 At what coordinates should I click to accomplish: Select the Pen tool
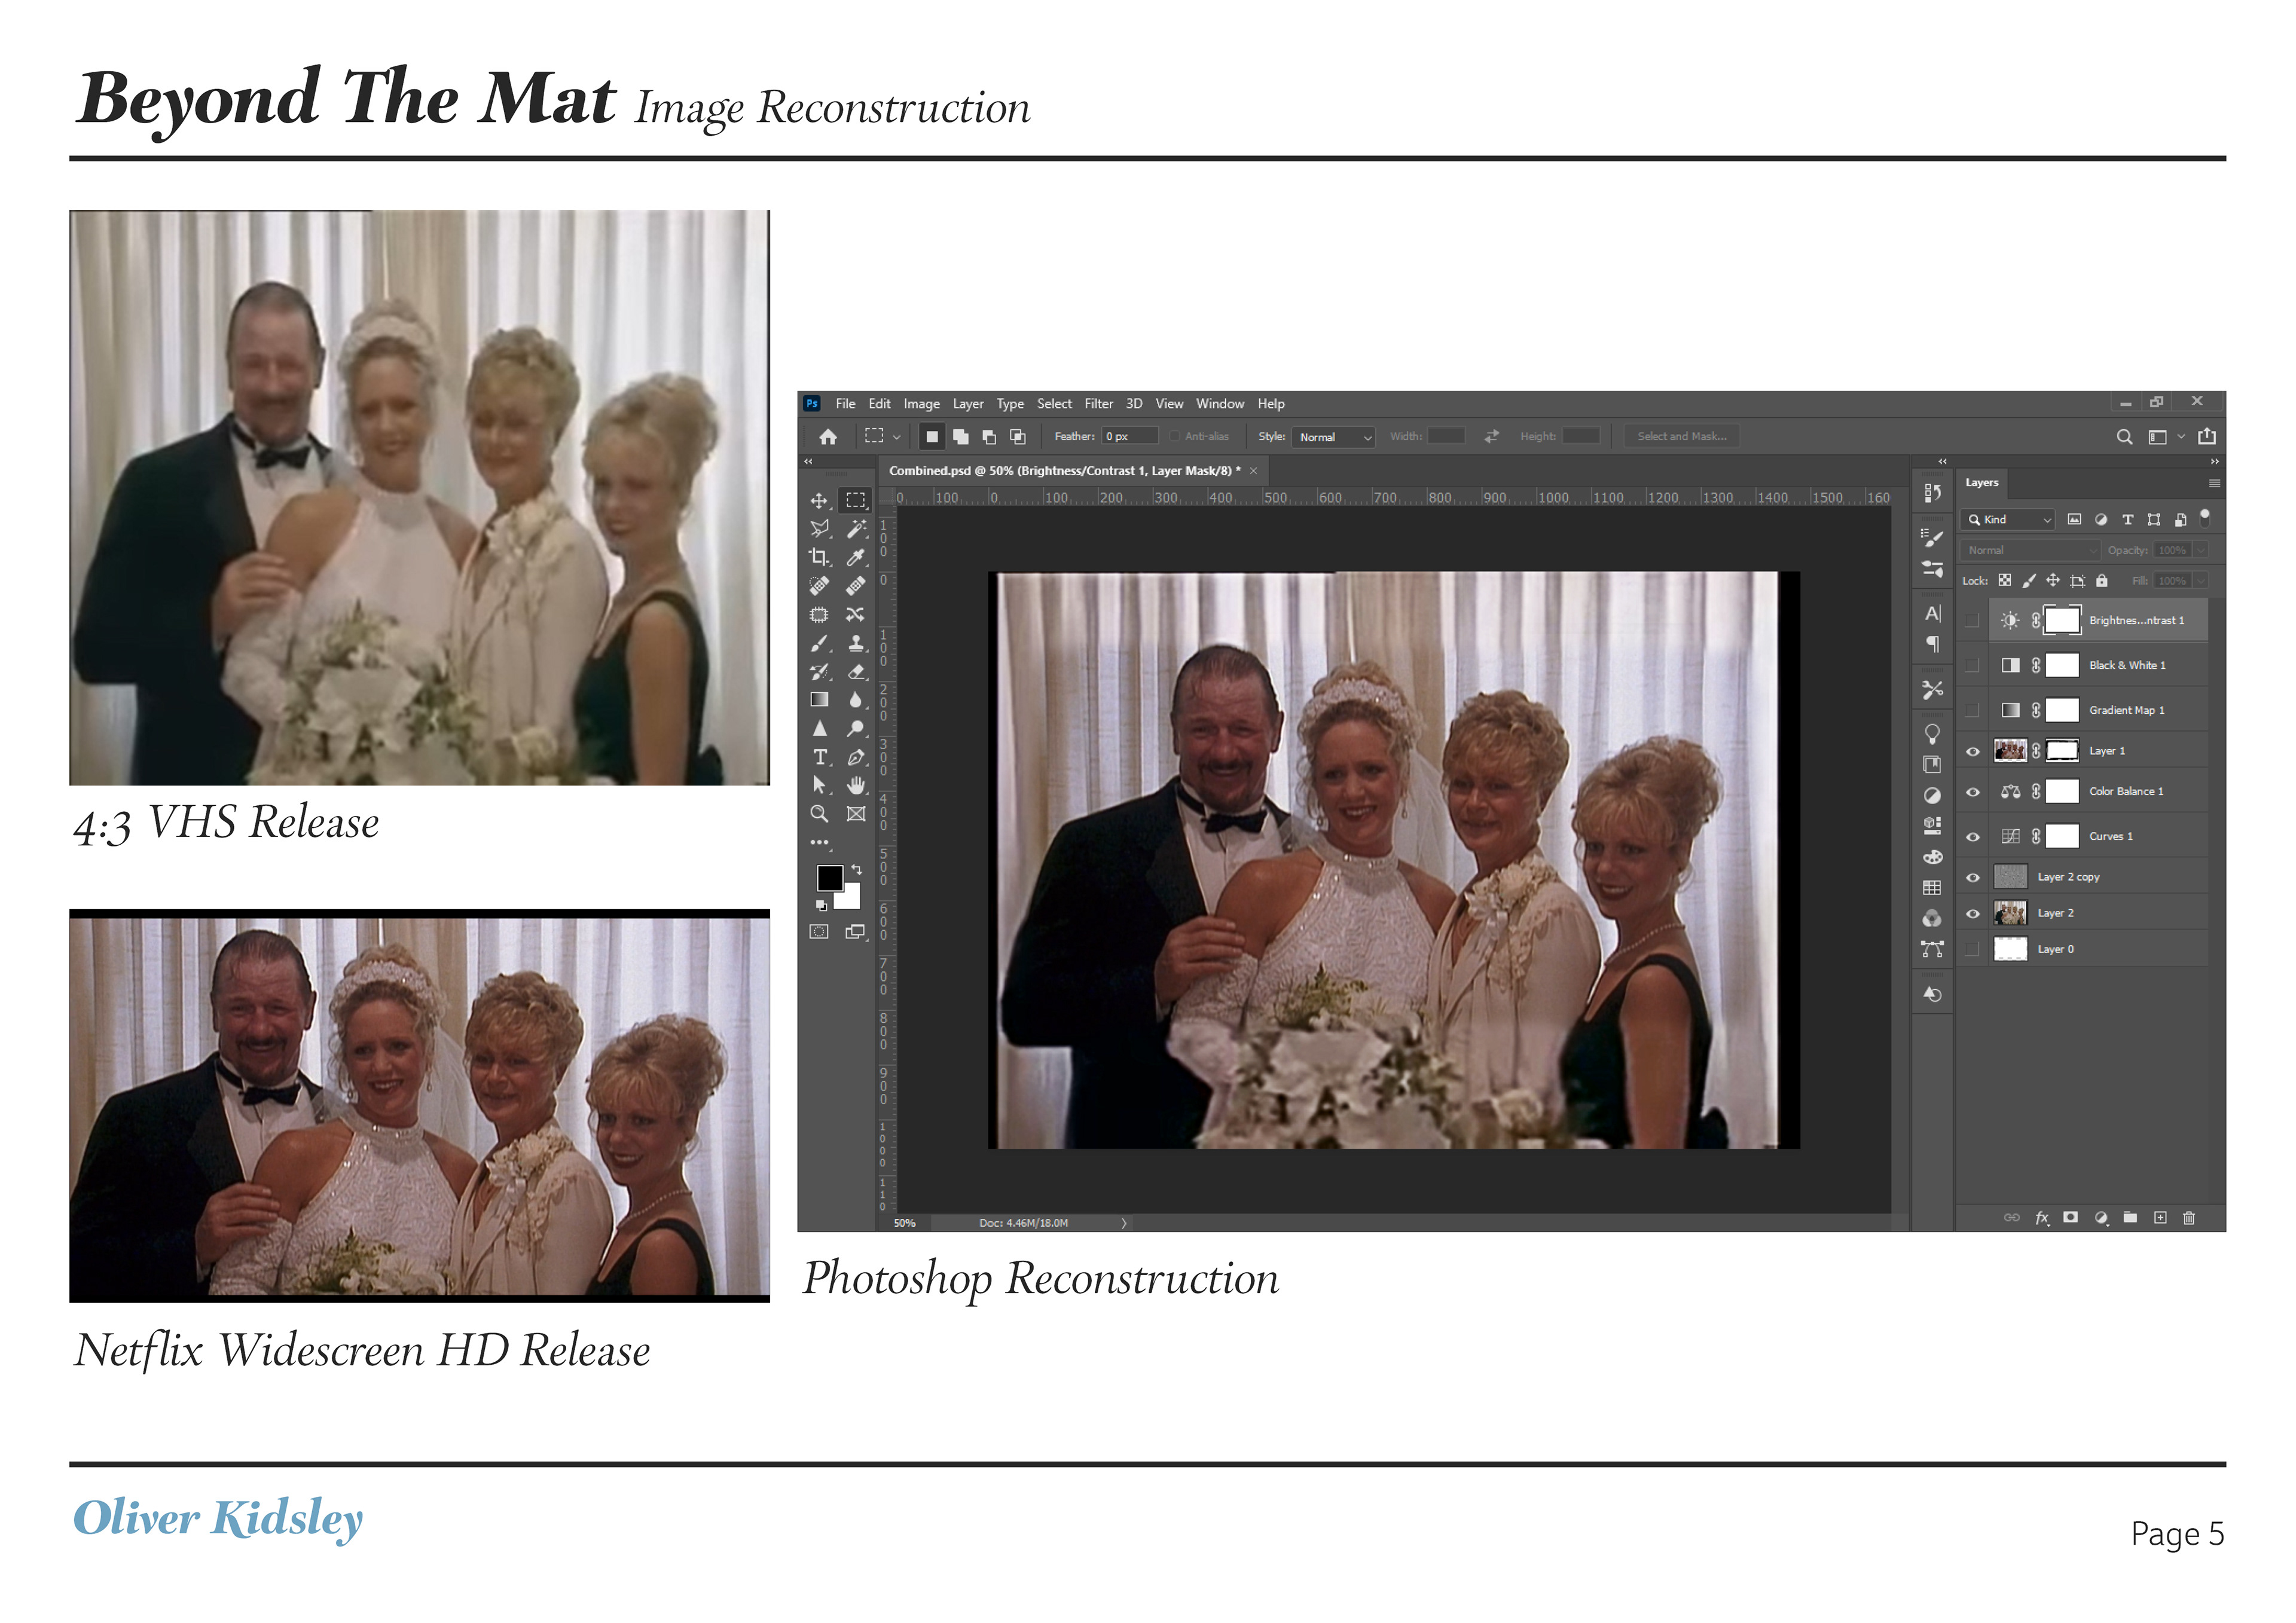[x=856, y=757]
